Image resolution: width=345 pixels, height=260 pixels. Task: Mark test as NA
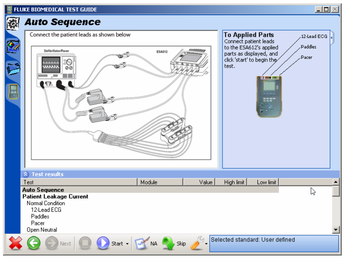click(146, 243)
